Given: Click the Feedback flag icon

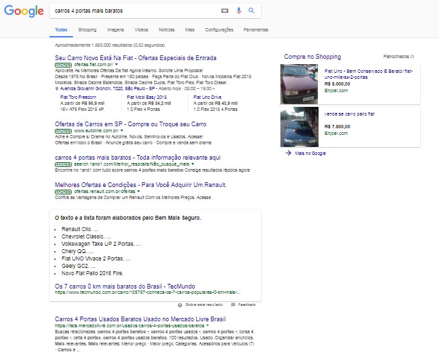Looking at the screenshot, I should click(233, 305).
